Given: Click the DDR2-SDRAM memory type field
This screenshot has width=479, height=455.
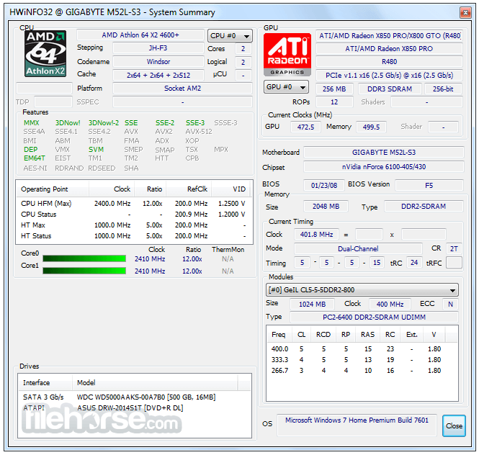Looking at the screenshot, I should point(424,207).
